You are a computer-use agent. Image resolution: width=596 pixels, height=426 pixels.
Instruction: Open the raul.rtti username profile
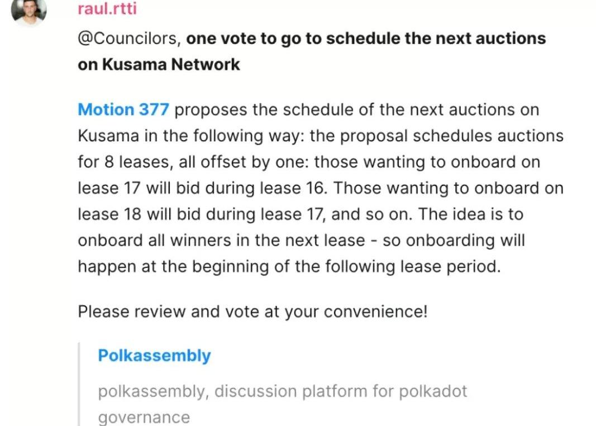(x=107, y=9)
